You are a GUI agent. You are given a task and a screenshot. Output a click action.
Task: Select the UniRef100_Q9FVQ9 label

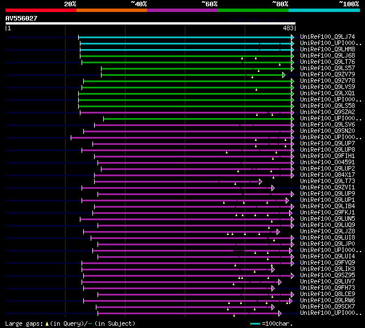[x=327, y=263]
